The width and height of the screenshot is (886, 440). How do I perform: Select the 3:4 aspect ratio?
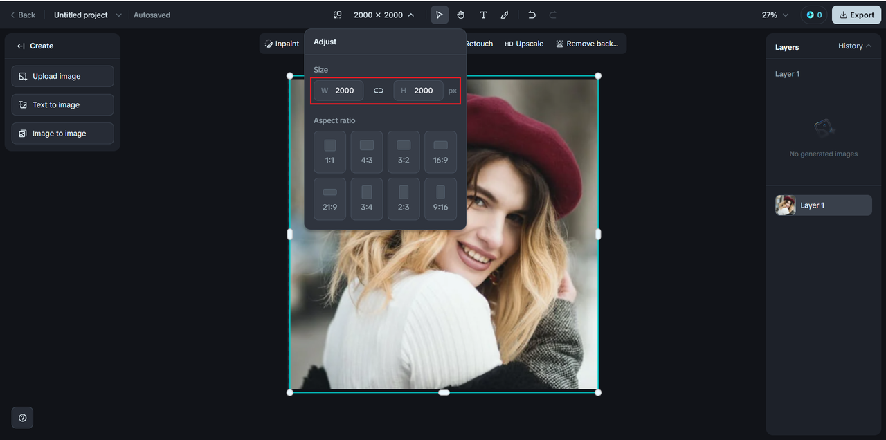tap(367, 199)
